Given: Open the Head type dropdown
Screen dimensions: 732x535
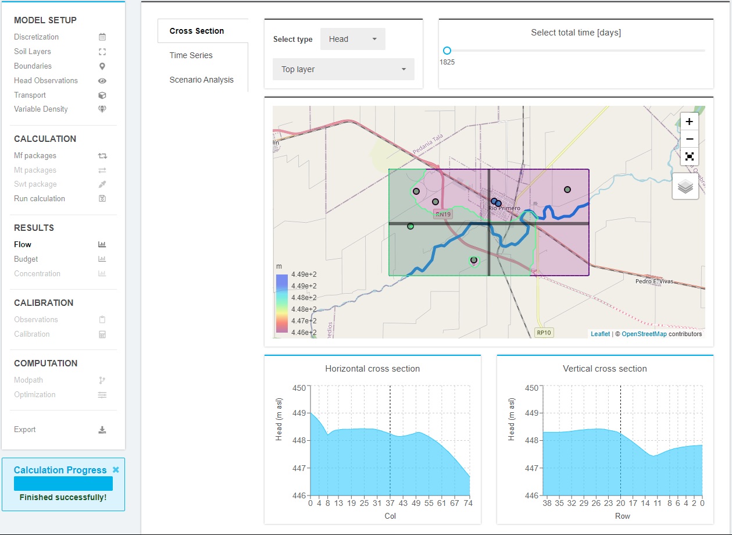Looking at the screenshot, I should [352, 39].
